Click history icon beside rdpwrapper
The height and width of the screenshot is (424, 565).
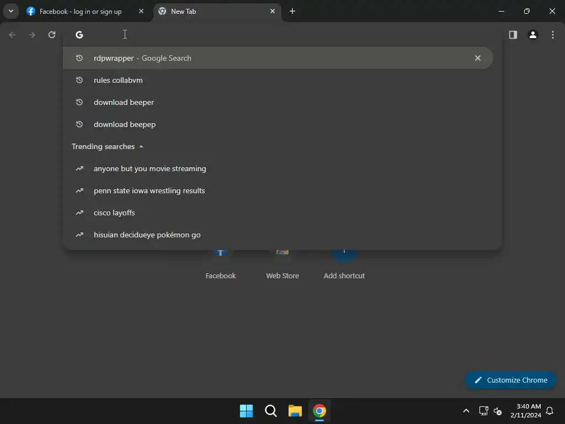coord(79,58)
